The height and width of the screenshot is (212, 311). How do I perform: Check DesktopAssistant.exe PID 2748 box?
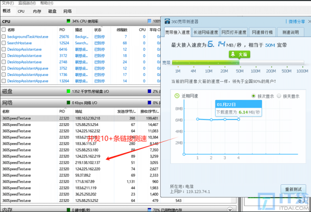3,62
